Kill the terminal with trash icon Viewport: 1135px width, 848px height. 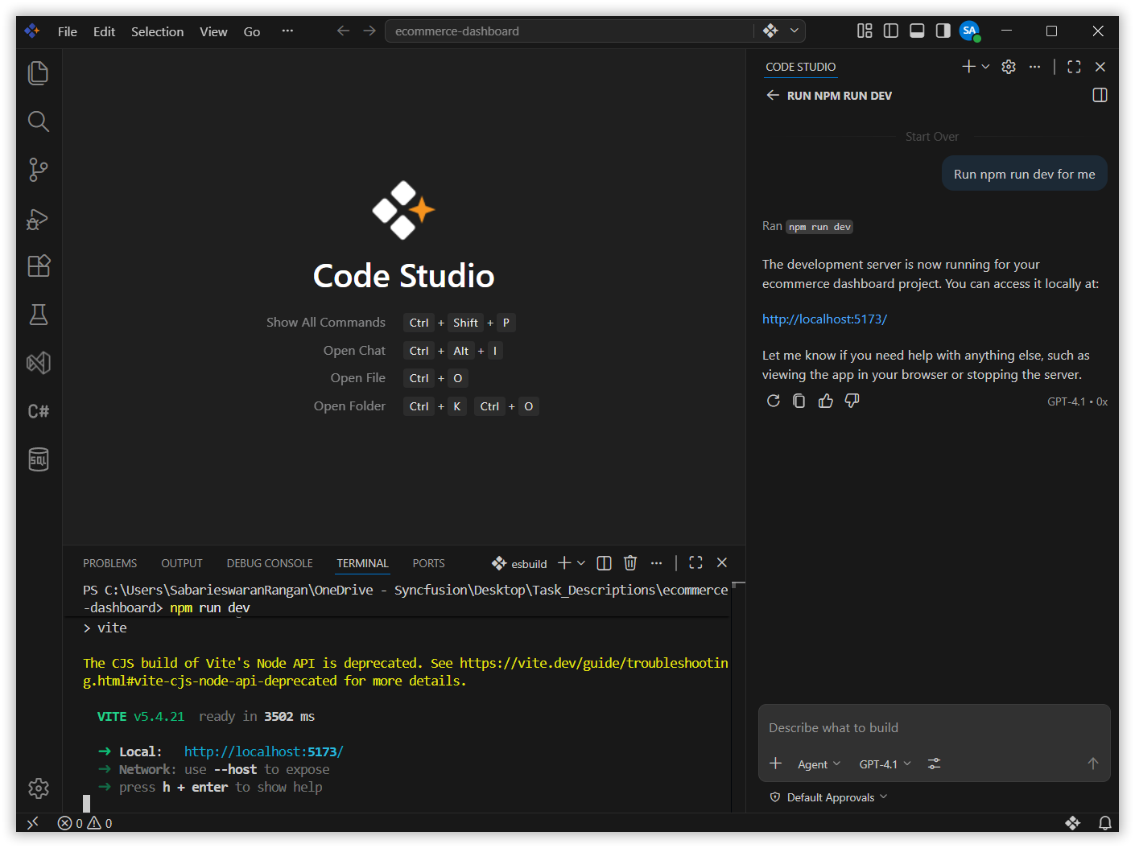point(630,563)
